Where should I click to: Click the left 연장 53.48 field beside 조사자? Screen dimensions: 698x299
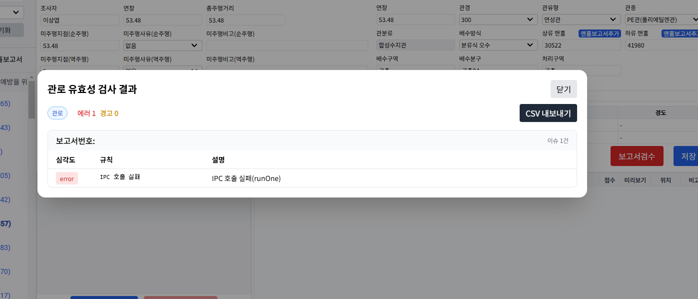click(x=162, y=20)
